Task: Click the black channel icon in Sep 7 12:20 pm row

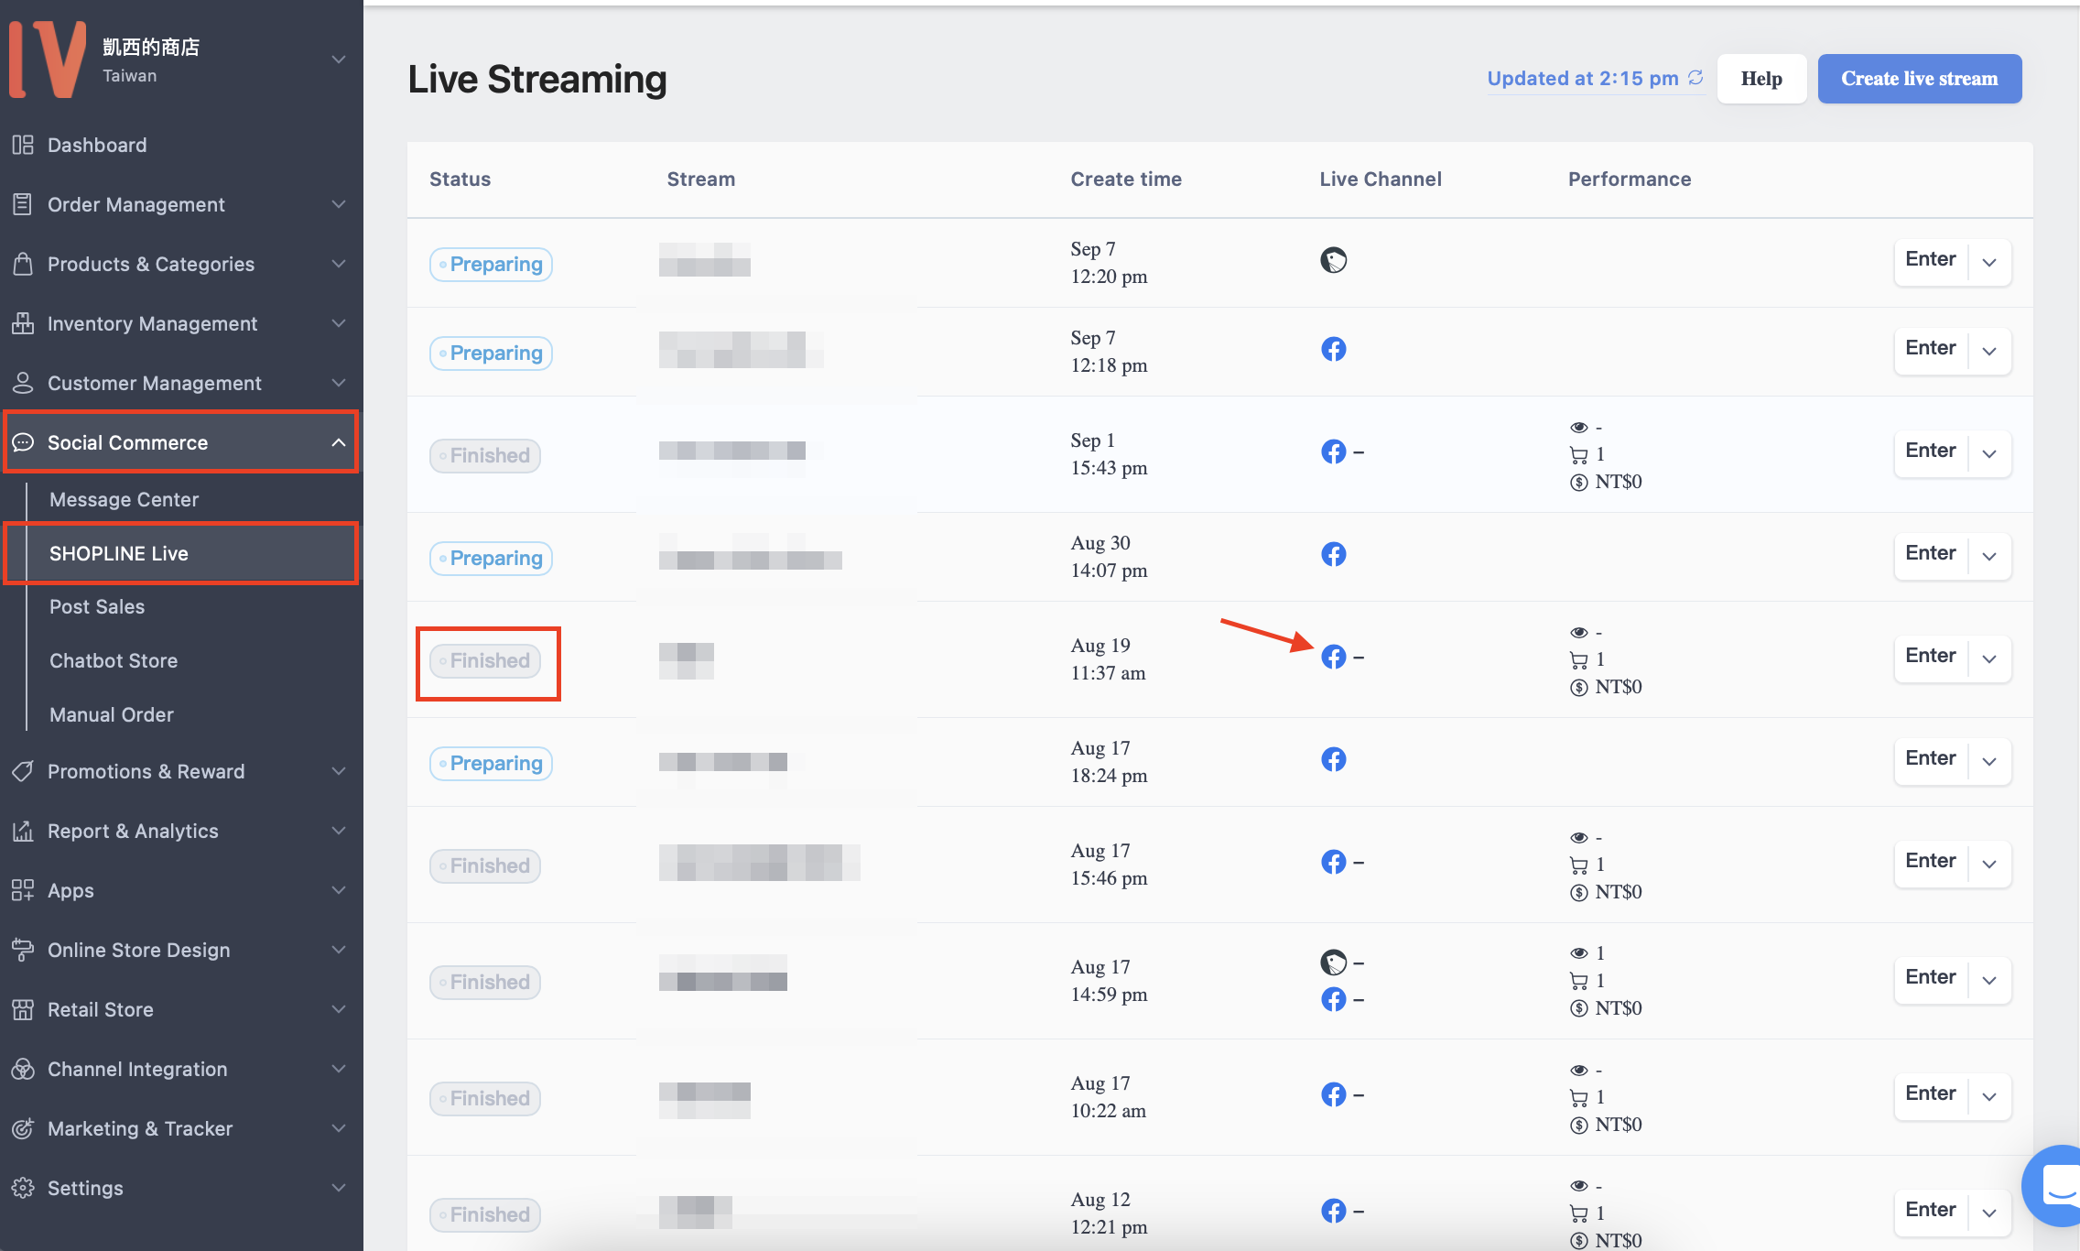Action: pyautogui.click(x=1334, y=260)
